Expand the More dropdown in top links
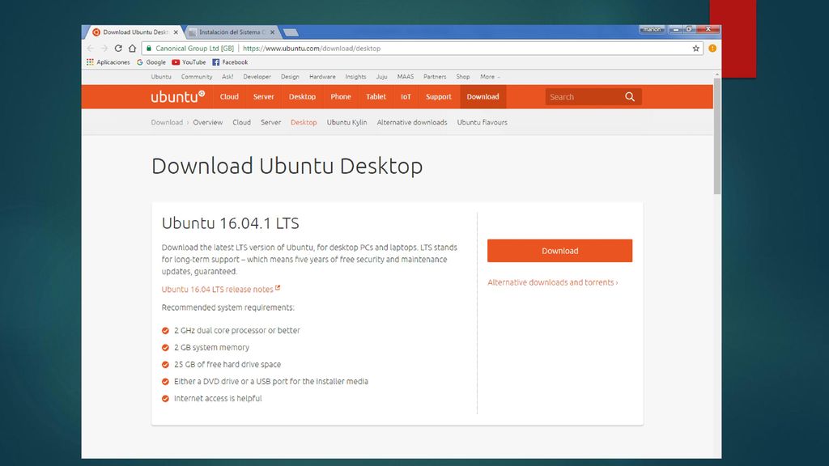This screenshot has height=466, width=829. pyautogui.click(x=490, y=77)
